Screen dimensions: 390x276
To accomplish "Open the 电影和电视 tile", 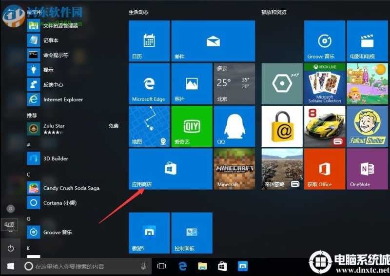I will pyautogui.click(x=367, y=41).
